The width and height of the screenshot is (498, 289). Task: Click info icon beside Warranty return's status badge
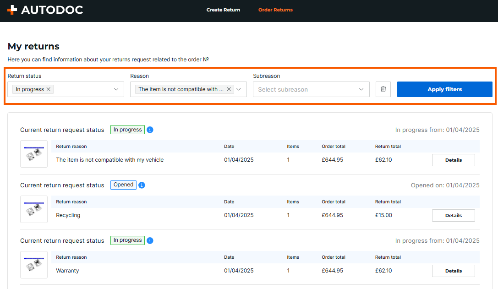(150, 240)
